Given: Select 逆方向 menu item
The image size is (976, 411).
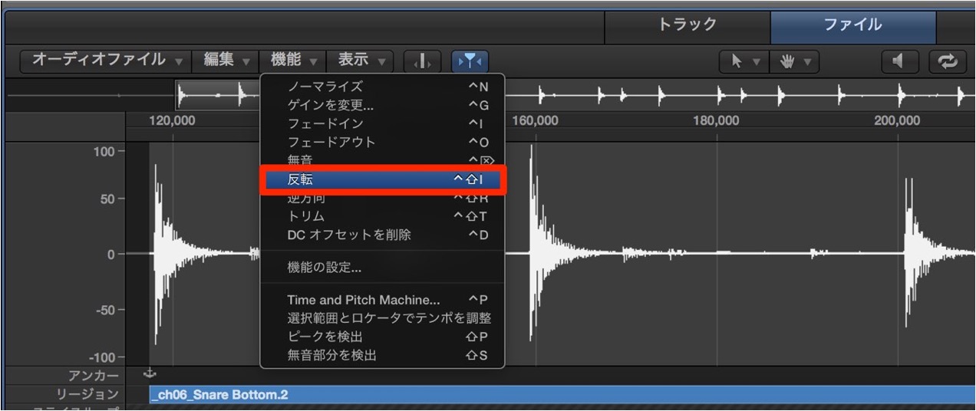Looking at the screenshot, I should tap(382, 199).
